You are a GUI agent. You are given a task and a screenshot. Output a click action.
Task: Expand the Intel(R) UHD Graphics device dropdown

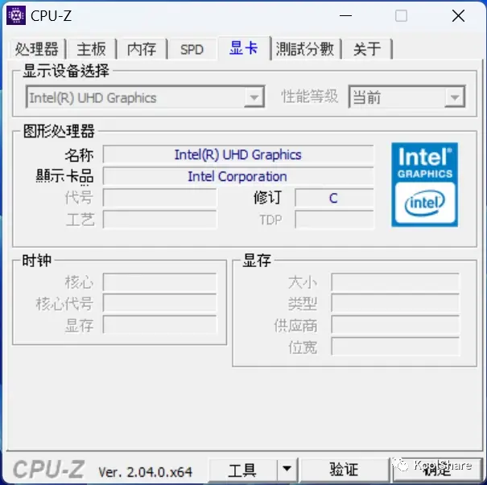145,97
